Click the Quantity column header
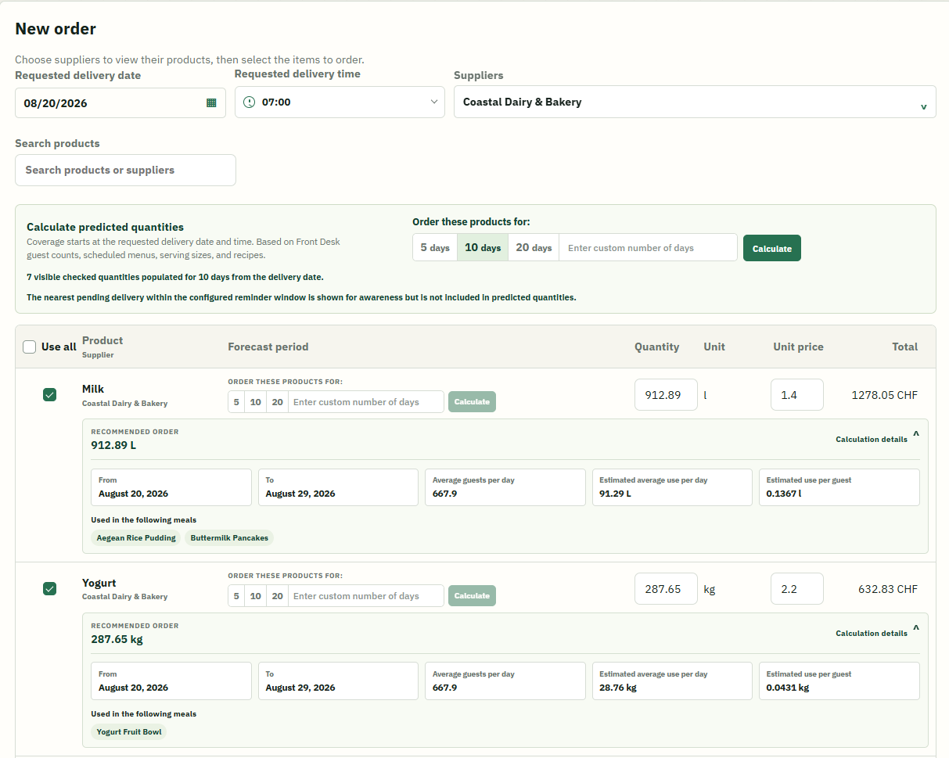 [657, 347]
